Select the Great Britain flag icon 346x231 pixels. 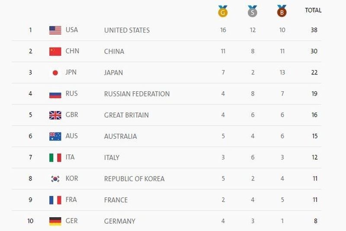(x=55, y=115)
